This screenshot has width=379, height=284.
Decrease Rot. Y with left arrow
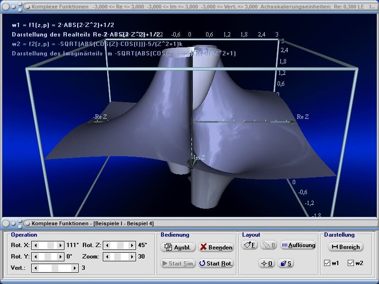(35, 257)
